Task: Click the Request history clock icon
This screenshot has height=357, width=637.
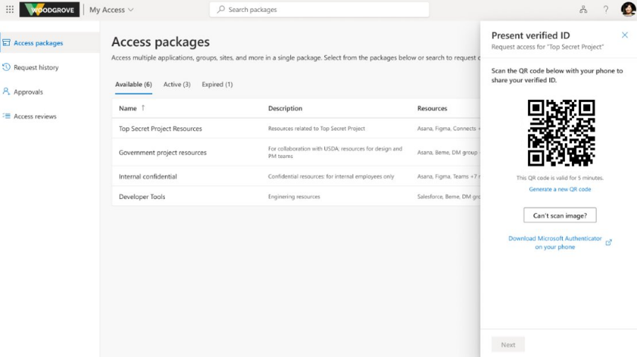Action: 6,67
